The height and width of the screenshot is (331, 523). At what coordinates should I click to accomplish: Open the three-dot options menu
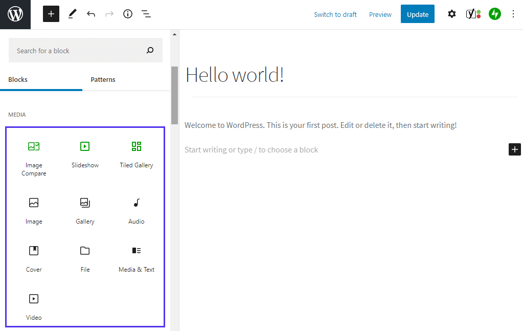pyautogui.click(x=513, y=14)
